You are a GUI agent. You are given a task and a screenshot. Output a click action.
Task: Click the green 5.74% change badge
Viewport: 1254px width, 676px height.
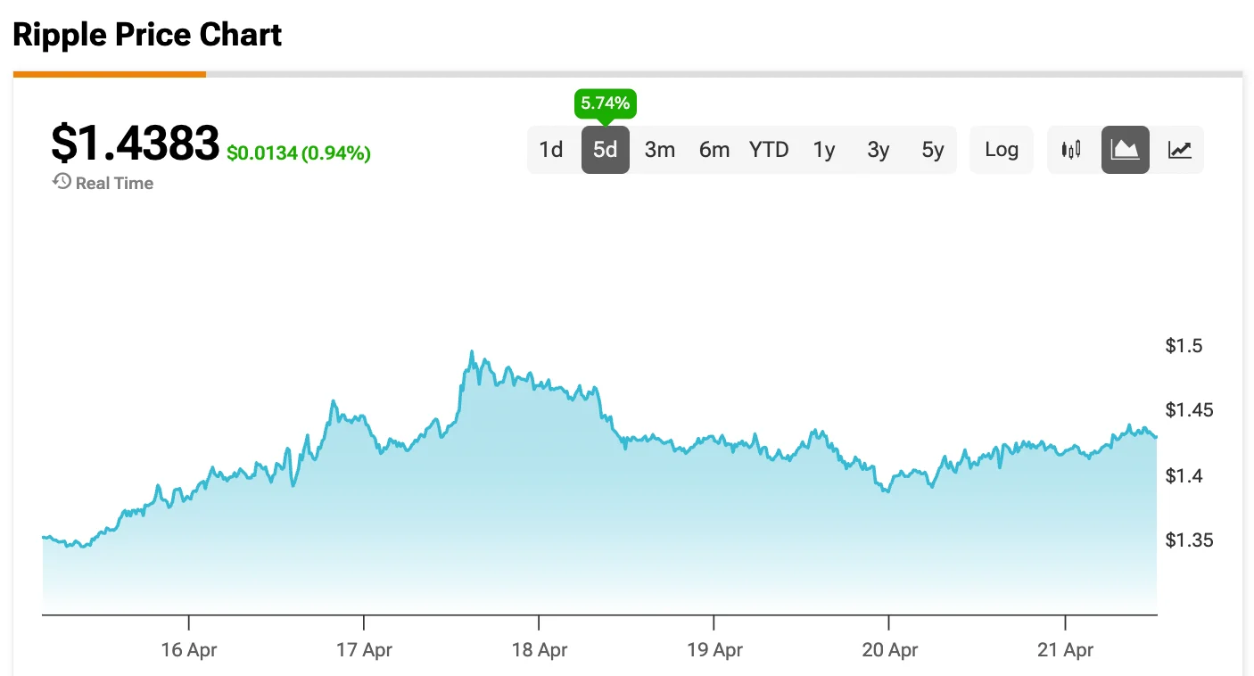(x=606, y=103)
